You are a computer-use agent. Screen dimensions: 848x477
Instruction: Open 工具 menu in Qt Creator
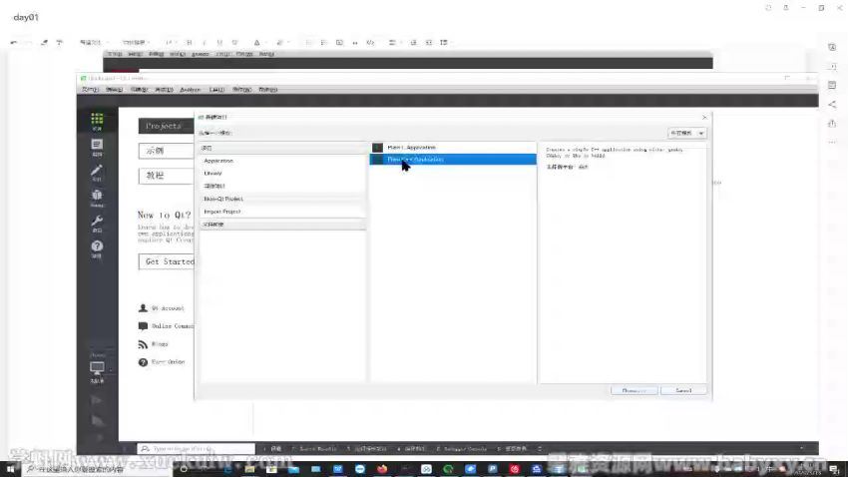tap(216, 90)
